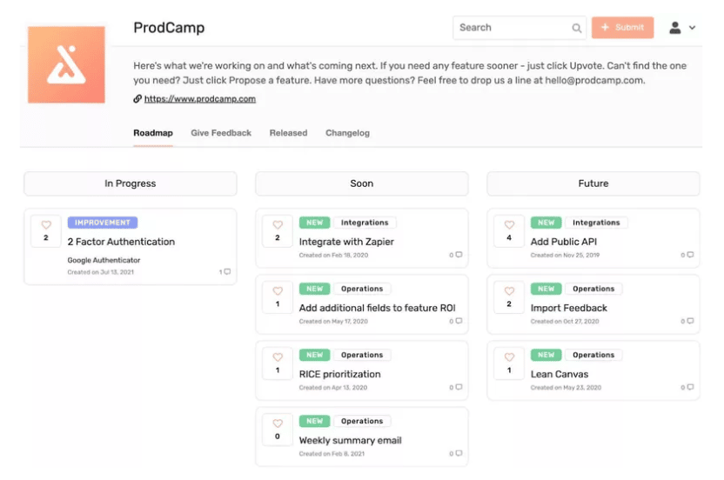Click heart on Lean Canvas card
This screenshot has width=724, height=480.
click(x=509, y=357)
